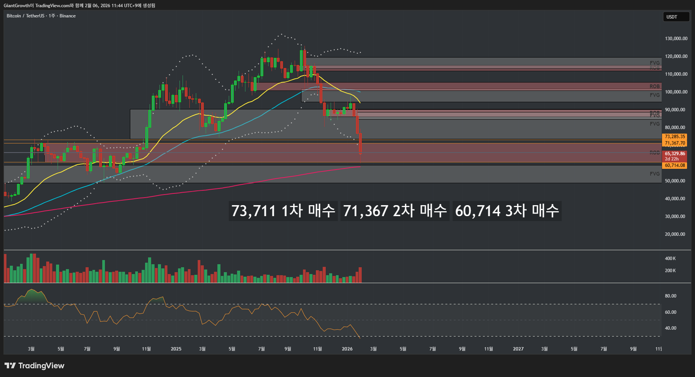Click the 80.00 RSI axis label
695x377 pixels.
click(x=670, y=296)
